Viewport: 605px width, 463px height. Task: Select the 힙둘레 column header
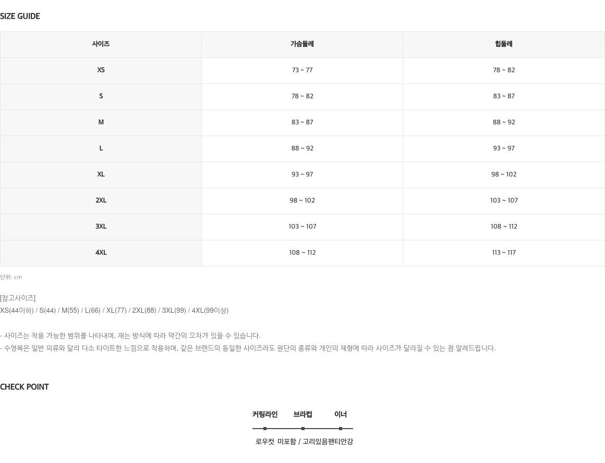pyautogui.click(x=503, y=44)
